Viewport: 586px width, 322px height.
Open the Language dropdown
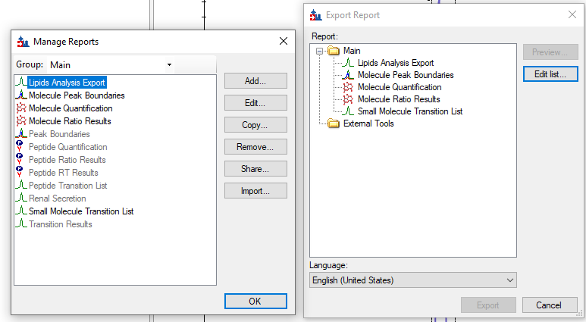pos(413,280)
